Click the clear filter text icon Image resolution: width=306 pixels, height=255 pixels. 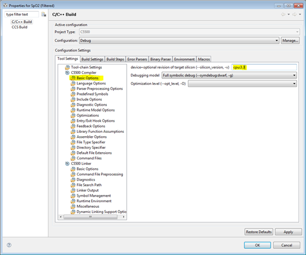coord(44,14)
